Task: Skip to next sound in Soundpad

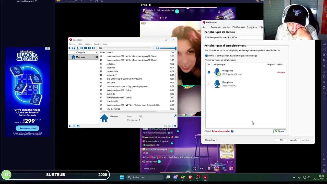Action: point(93,48)
